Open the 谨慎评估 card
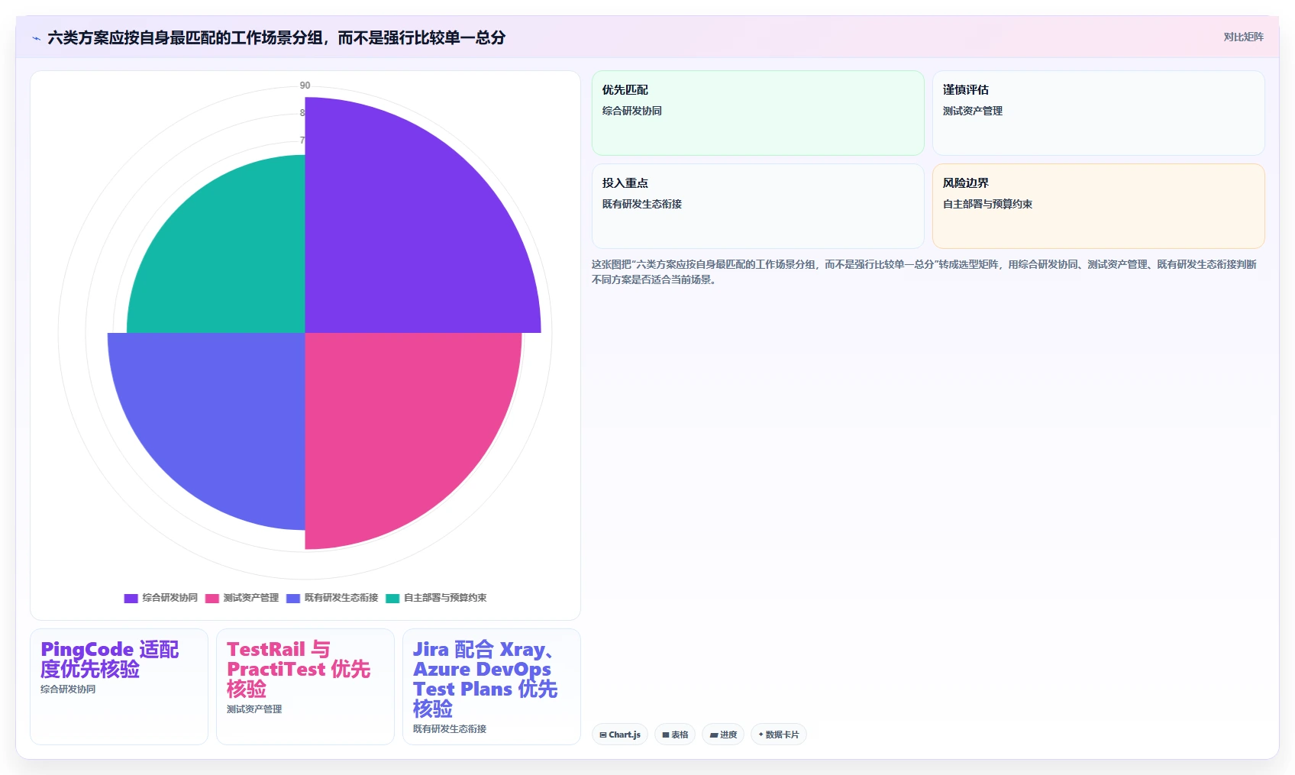 1098,113
